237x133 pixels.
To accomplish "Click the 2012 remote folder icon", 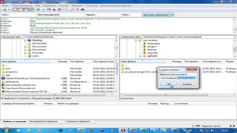I will (x=123, y=68).
